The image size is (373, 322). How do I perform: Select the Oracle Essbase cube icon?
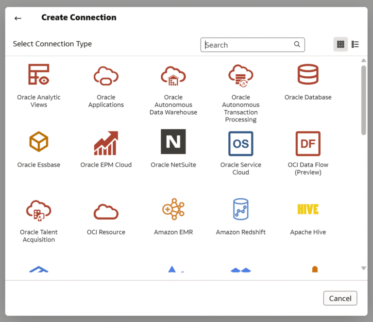39,141
